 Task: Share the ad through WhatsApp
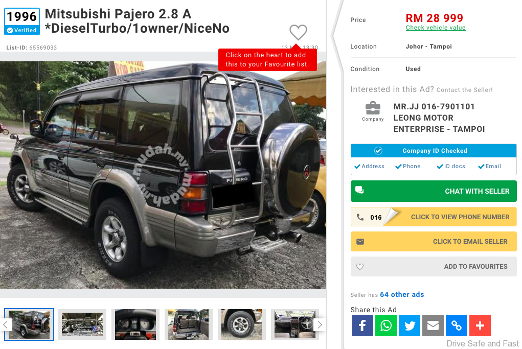[x=386, y=325]
